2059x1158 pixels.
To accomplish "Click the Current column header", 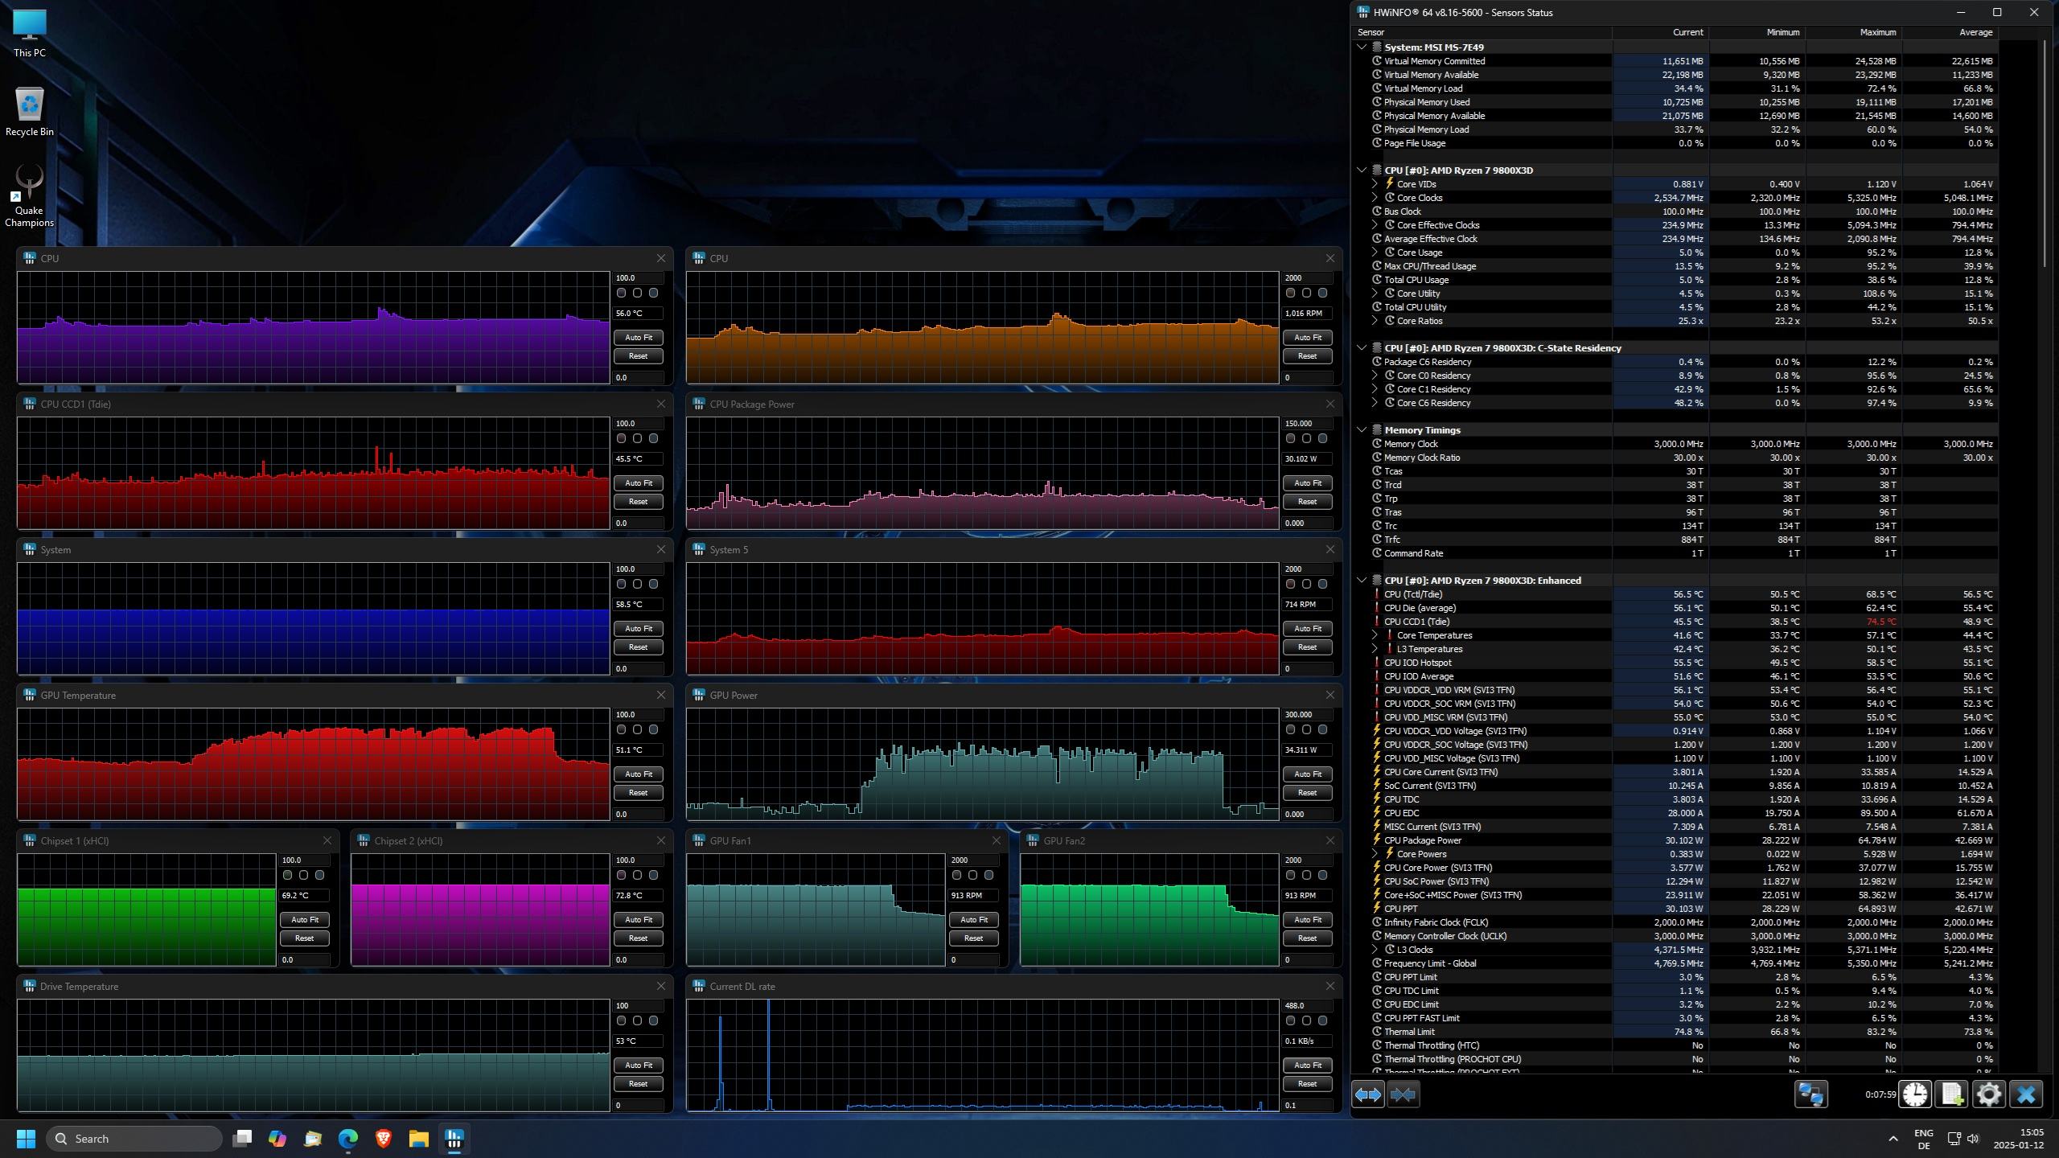I will (x=1660, y=32).
